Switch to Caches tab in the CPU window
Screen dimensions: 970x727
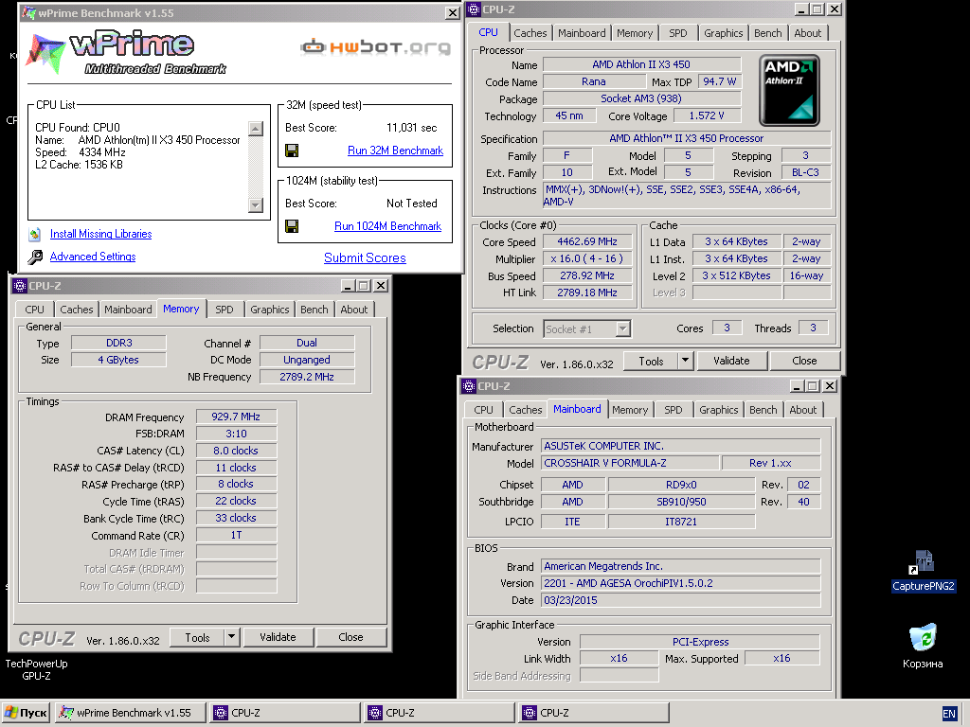click(x=530, y=33)
